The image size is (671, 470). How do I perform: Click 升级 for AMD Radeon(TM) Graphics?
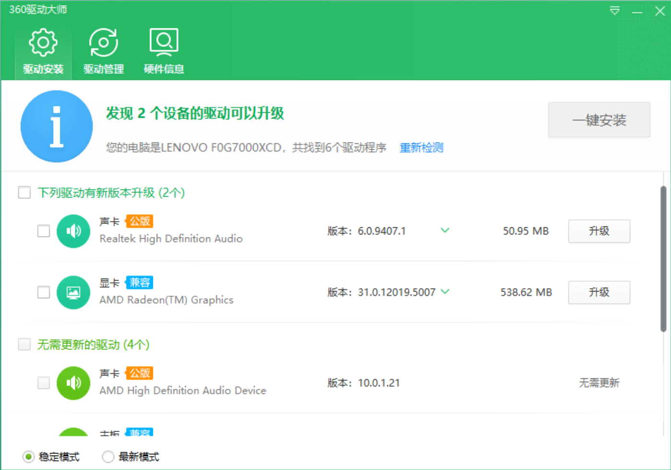(599, 293)
